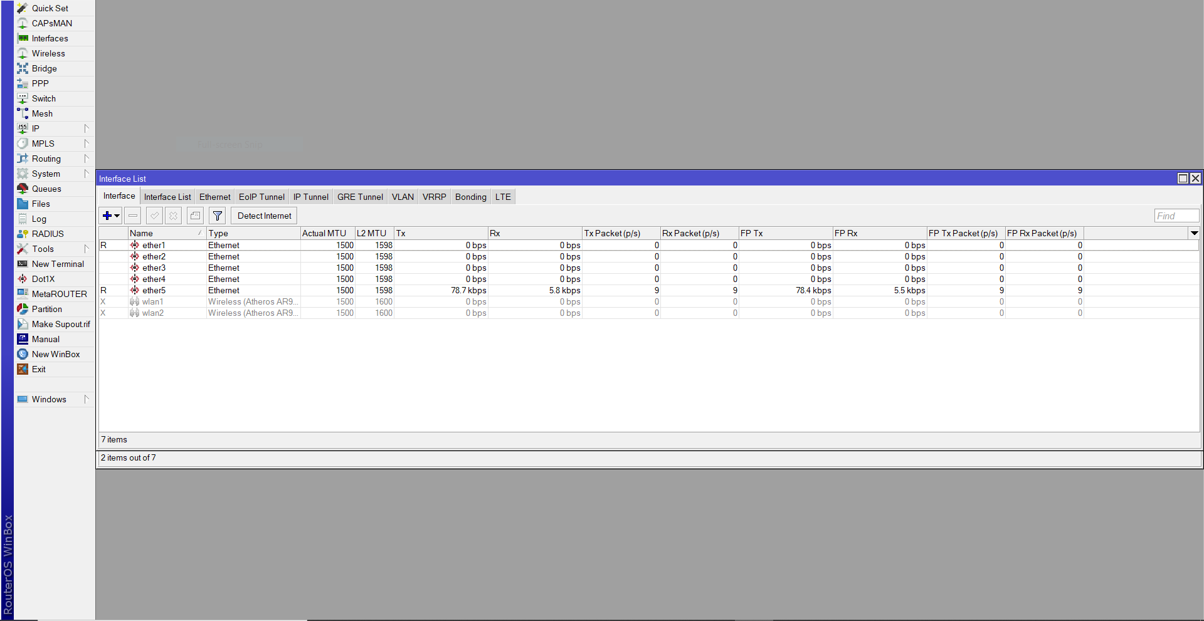Image resolution: width=1204 pixels, height=621 pixels.
Task: Click the Queues icon in sidebar
Action: click(x=23, y=189)
